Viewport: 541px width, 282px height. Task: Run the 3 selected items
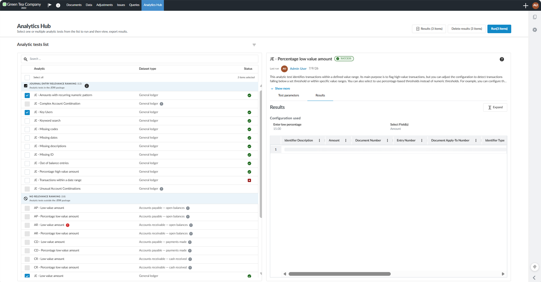coord(499,29)
